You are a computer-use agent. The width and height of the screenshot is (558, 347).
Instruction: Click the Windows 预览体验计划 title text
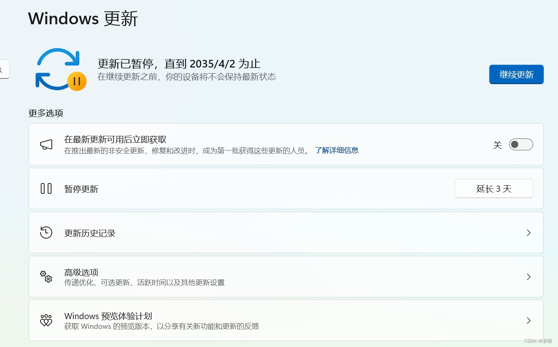pyautogui.click(x=108, y=316)
